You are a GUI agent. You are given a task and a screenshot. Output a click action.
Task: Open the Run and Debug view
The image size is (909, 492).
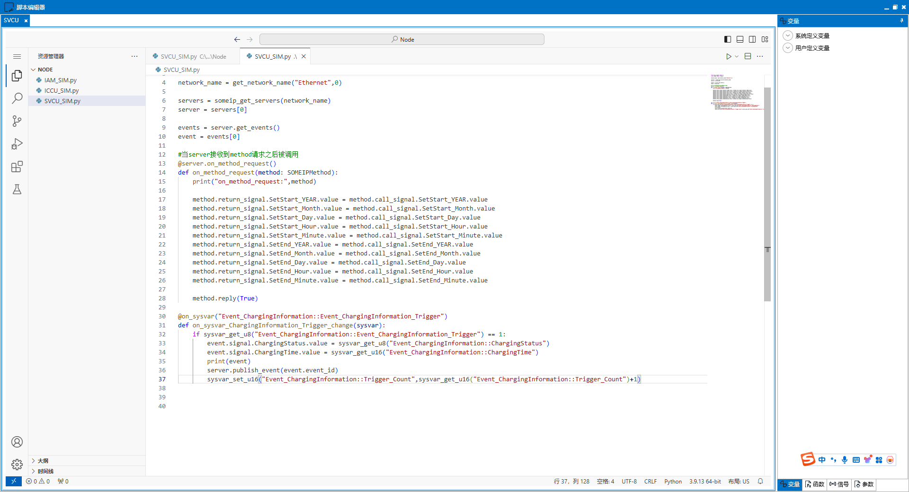tap(17, 144)
